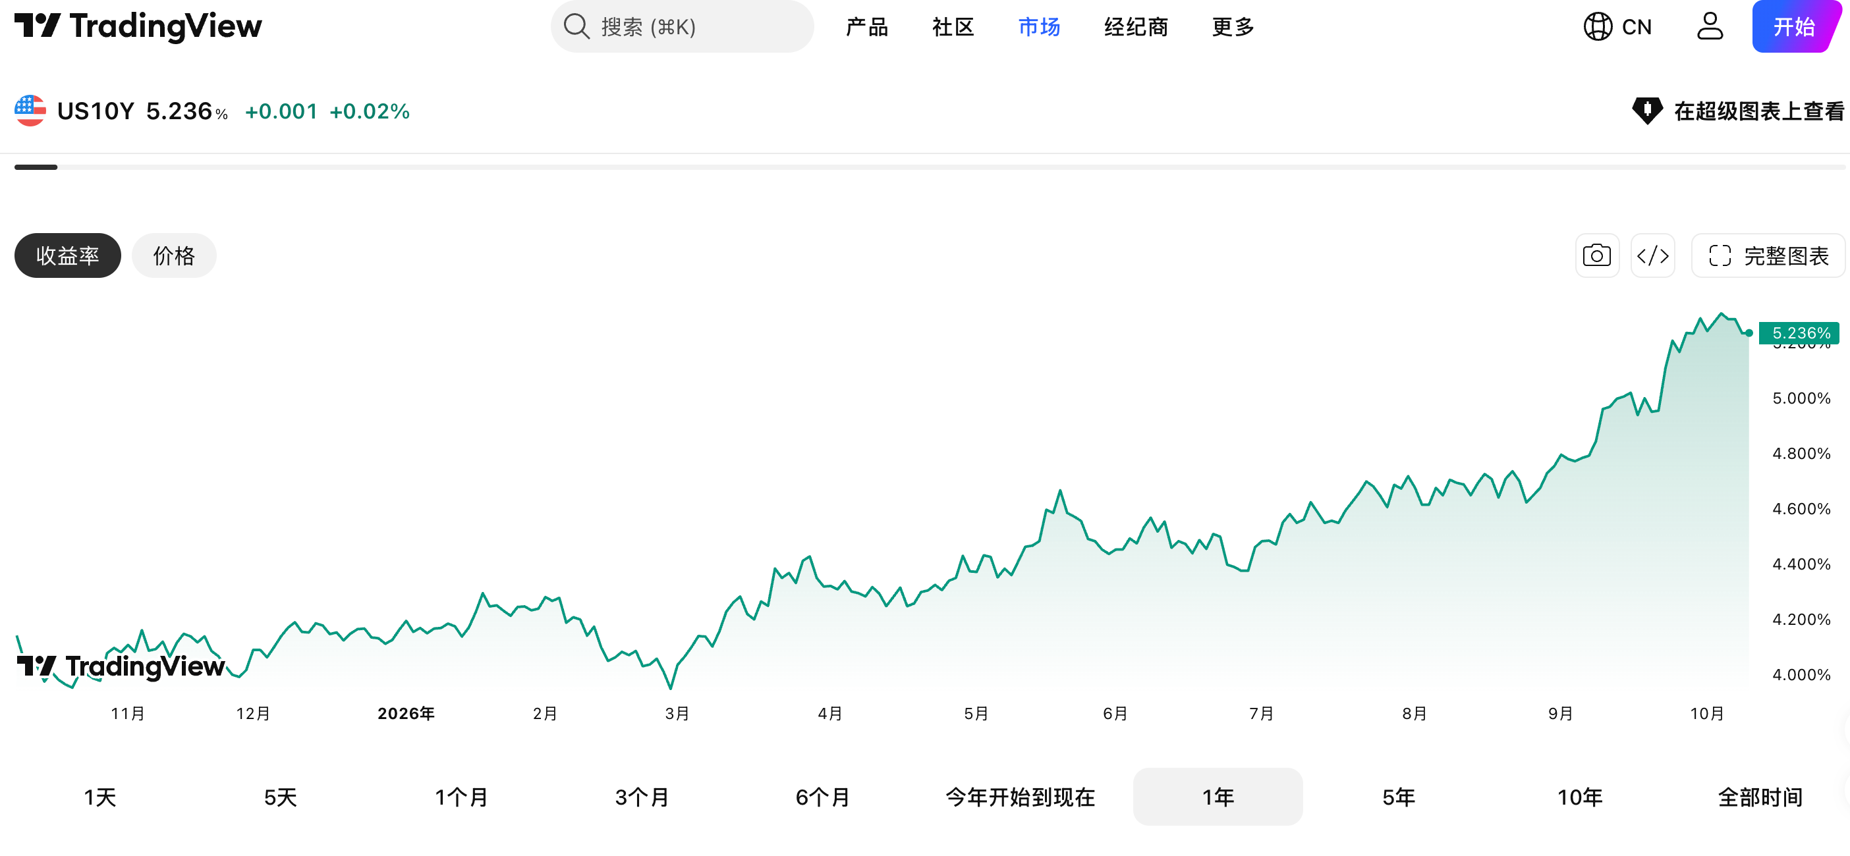This screenshot has height=856, width=1850.
Task: Click the 5.236% current price label
Action: click(1799, 333)
